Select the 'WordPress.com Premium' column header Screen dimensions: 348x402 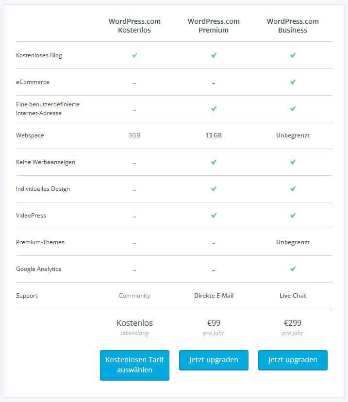click(214, 26)
